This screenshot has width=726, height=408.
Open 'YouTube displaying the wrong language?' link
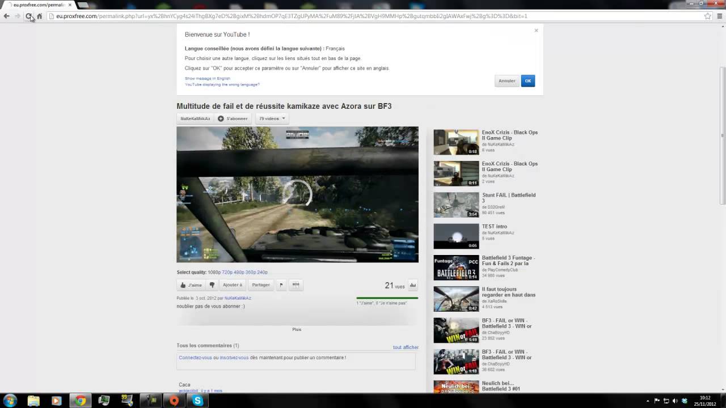[222, 84]
